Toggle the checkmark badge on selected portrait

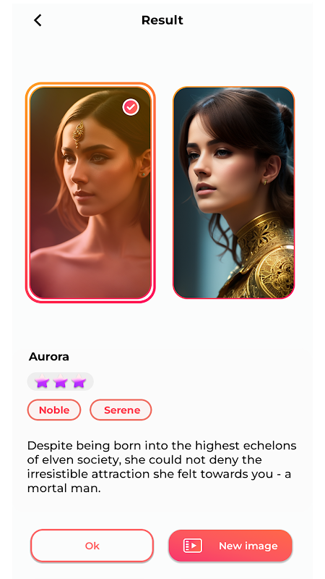pos(131,107)
